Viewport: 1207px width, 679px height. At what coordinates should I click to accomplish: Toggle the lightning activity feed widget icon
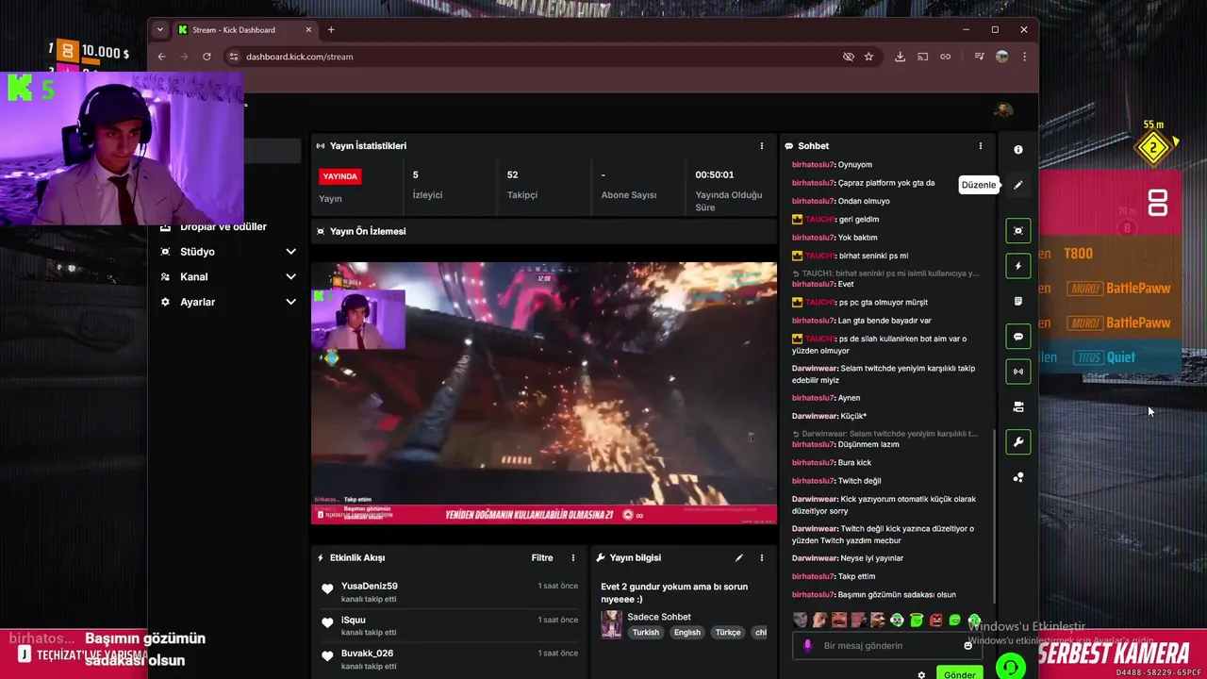coord(1017,266)
